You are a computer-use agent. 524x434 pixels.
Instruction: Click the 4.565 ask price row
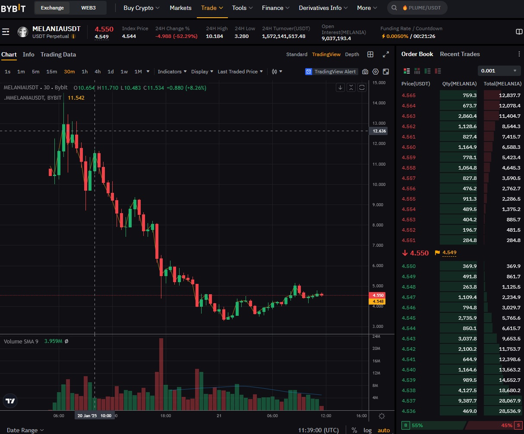point(461,95)
